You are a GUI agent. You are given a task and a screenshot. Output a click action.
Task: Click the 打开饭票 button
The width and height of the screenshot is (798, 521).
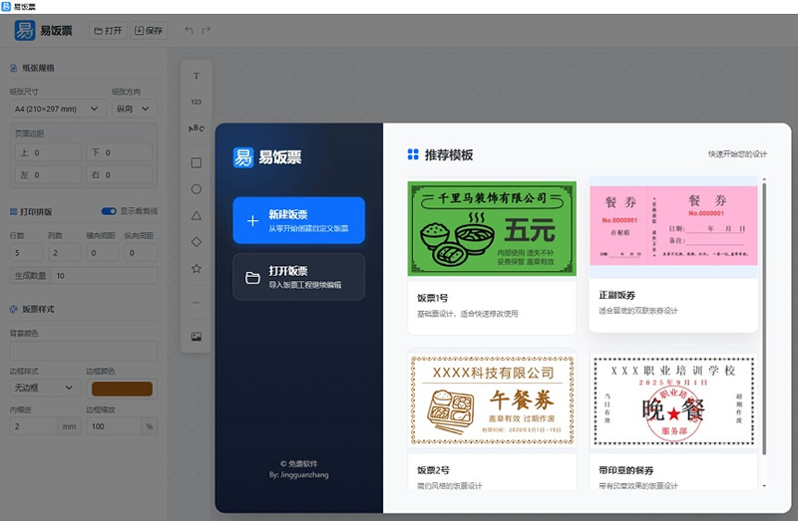coord(299,277)
